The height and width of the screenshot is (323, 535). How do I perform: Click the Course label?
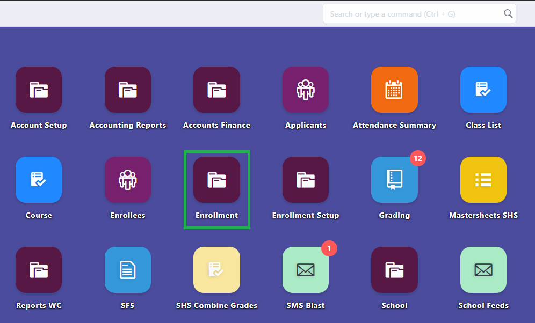point(39,215)
